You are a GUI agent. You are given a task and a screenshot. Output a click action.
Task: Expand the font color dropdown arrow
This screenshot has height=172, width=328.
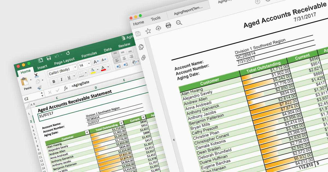[x=108, y=67]
